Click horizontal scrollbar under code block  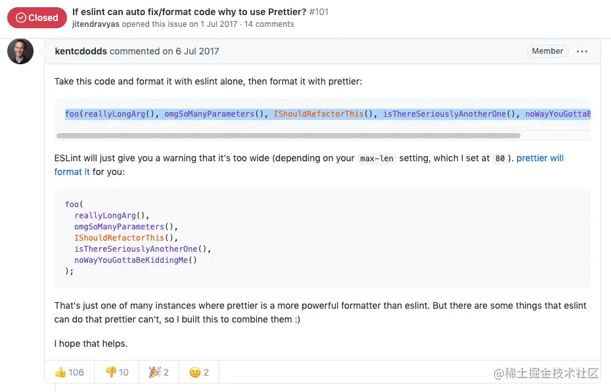(x=288, y=136)
